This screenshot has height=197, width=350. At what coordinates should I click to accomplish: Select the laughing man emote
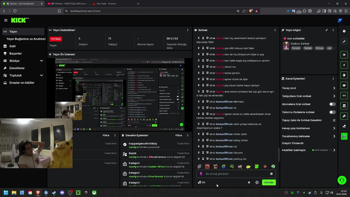tap(207, 166)
